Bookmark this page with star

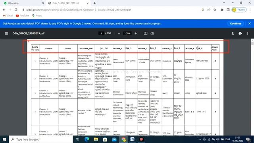tap(215, 10)
